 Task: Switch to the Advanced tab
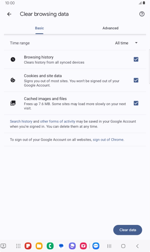[110, 28]
